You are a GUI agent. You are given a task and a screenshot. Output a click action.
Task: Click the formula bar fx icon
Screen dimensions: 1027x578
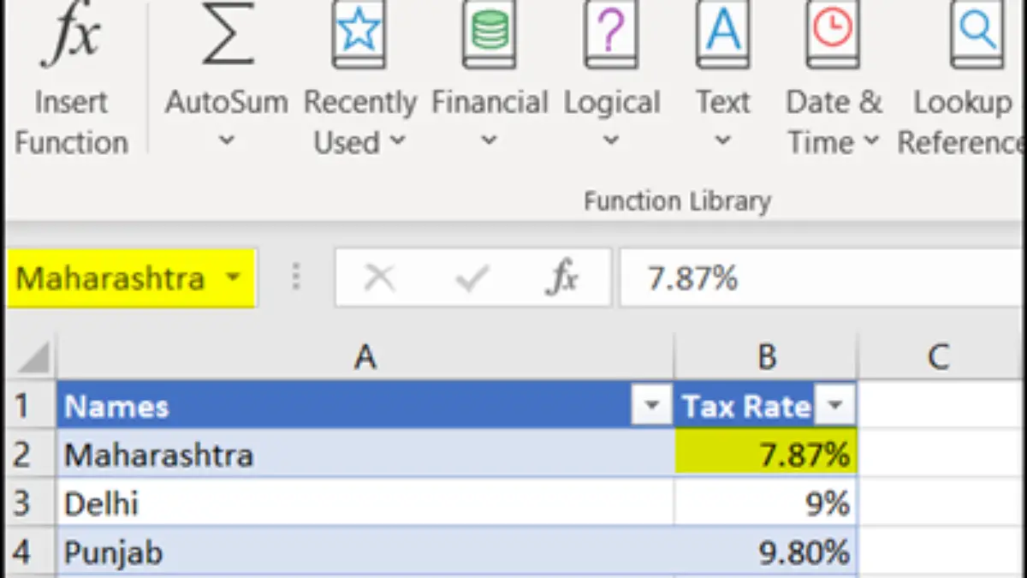point(562,278)
